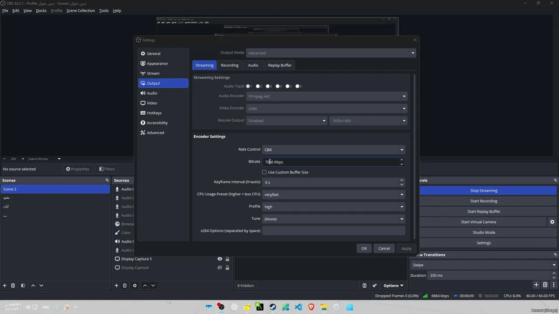Select audio track 4 radio button

(278, 86)
